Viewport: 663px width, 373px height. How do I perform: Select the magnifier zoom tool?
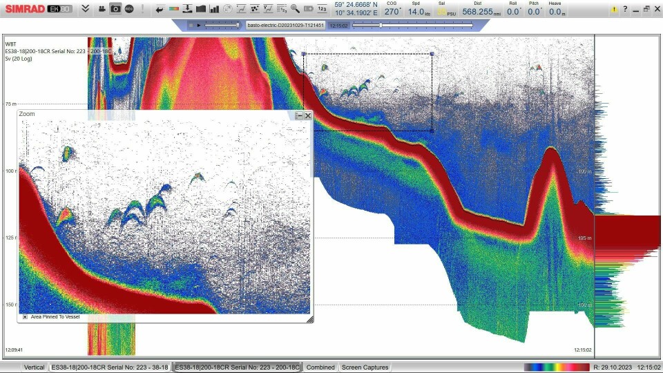tap(295, 9)
